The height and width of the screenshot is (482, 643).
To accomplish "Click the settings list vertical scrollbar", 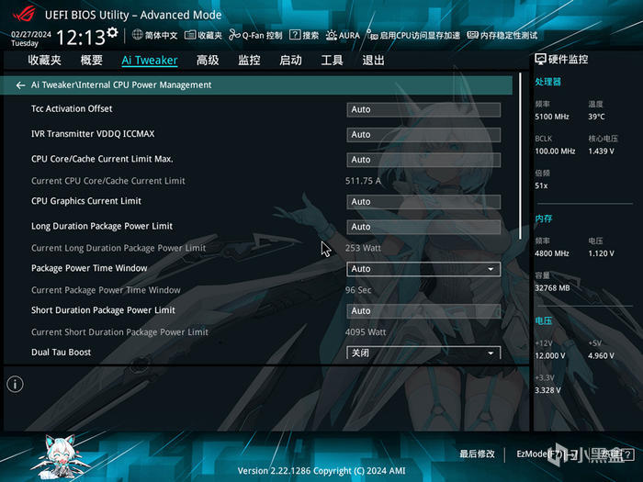I will click(521, 156).
